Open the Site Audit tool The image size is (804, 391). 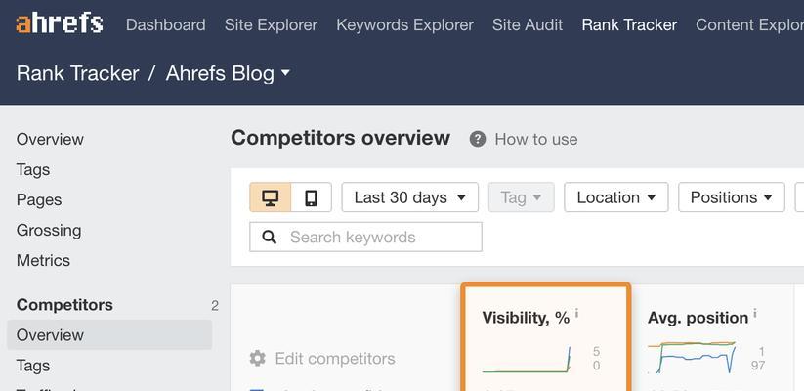coord(528,24)
